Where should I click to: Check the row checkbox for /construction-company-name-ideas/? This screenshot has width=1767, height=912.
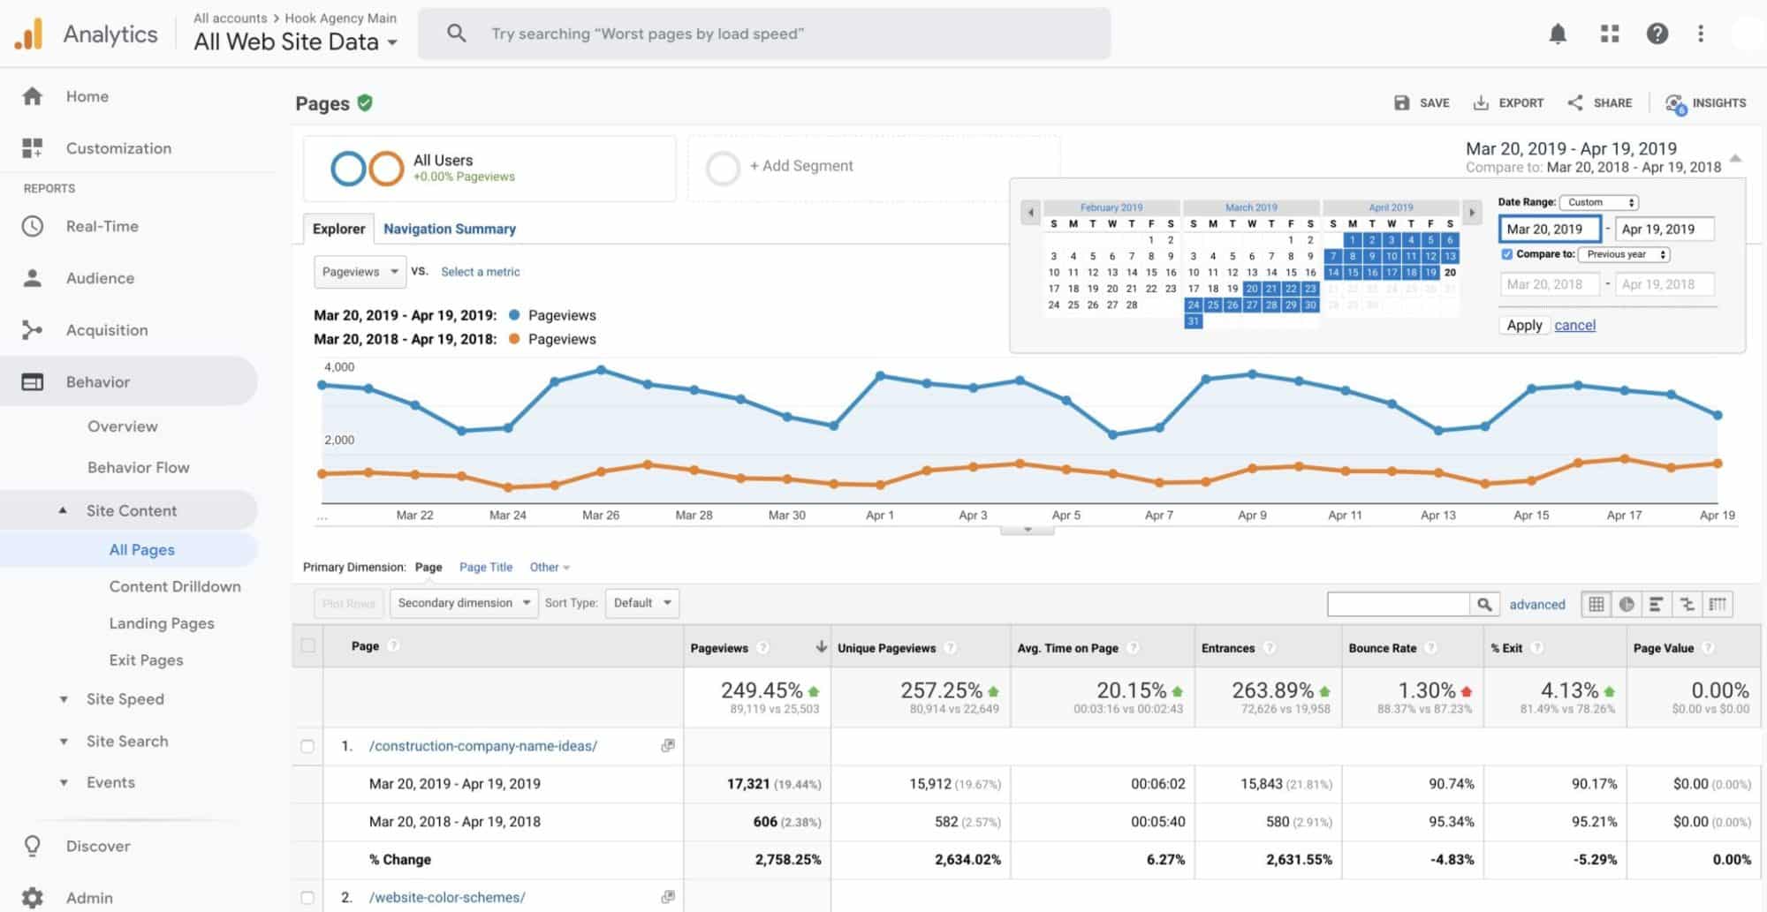pos(307,746)
